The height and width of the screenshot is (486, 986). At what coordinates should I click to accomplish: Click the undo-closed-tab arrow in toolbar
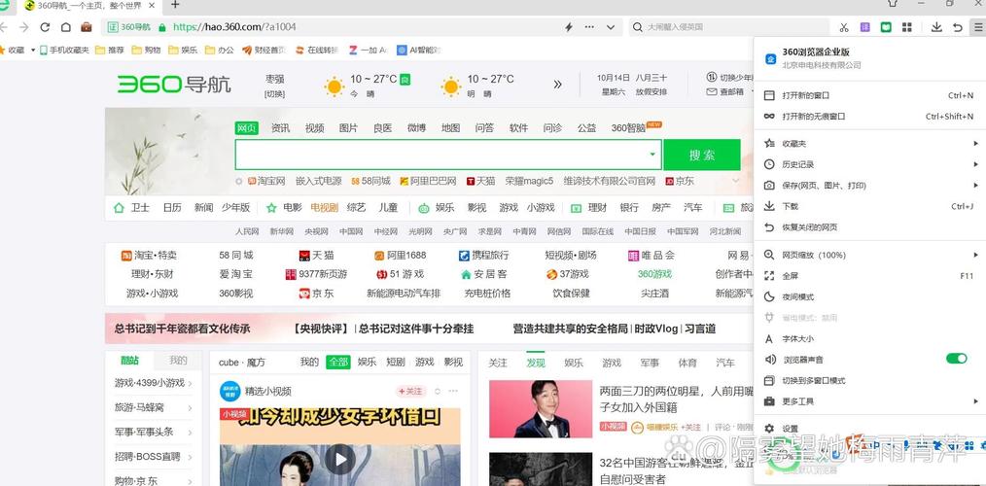[957, 27]
